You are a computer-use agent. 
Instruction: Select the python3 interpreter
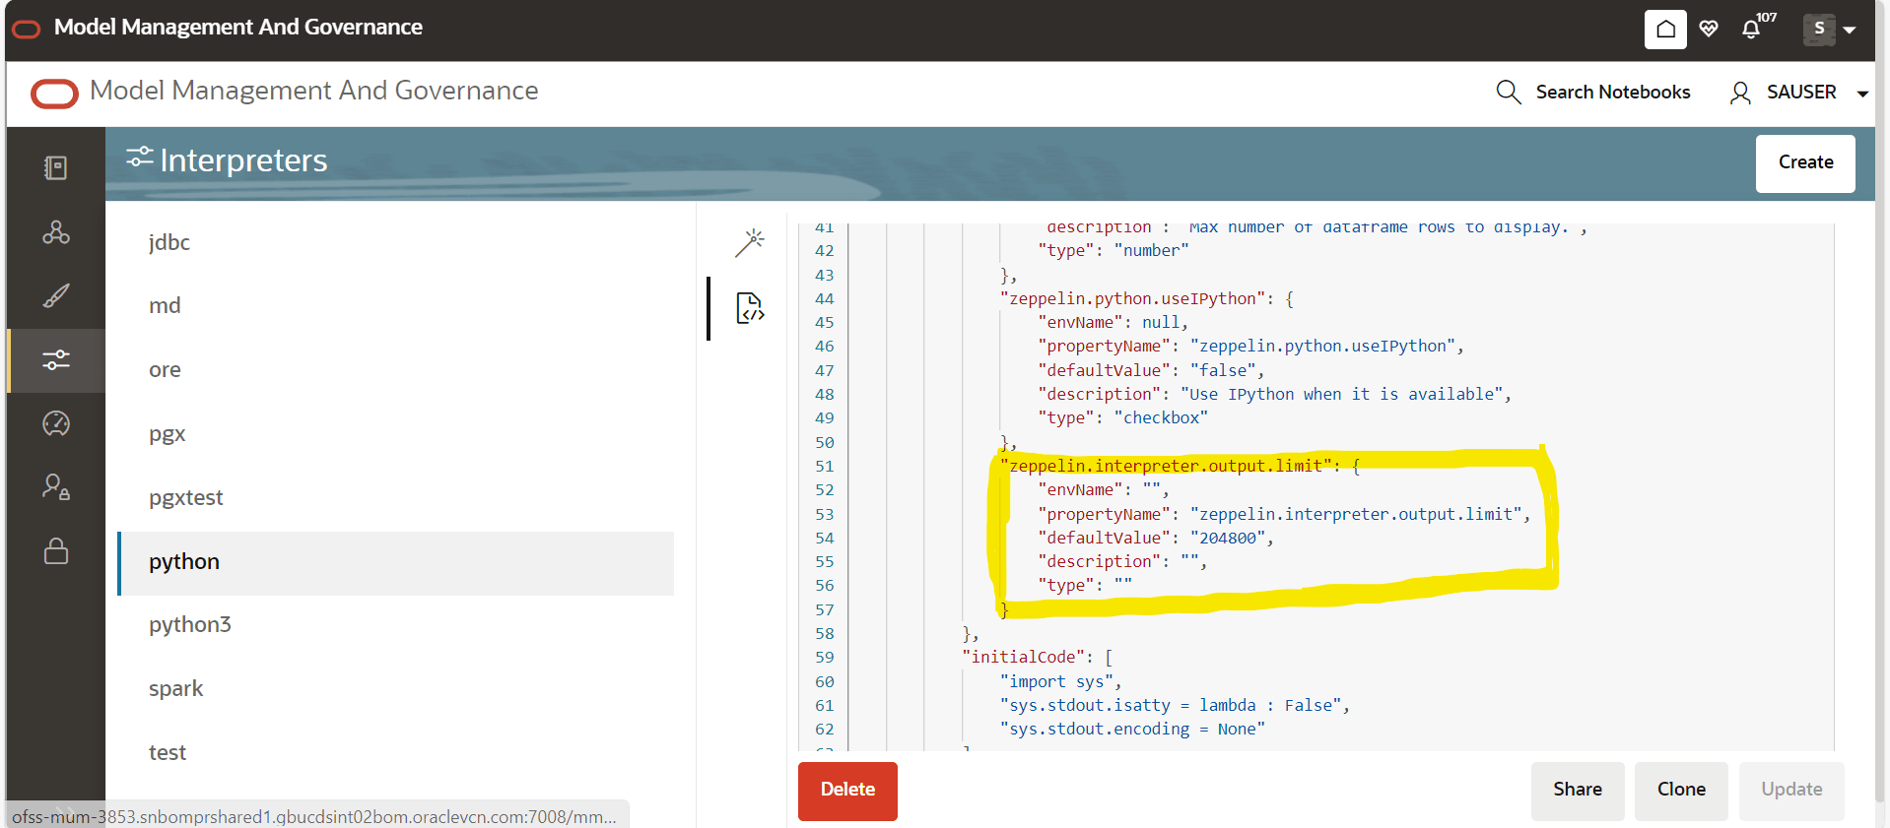coord(395,625)
